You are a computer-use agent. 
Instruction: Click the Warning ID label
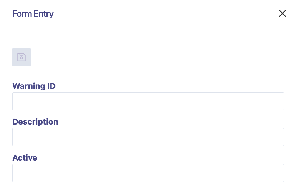[34, 86]
